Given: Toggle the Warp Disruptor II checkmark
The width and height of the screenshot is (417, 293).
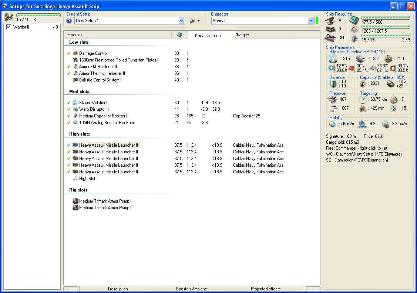Looking at the screenshot, I should 68,109.
